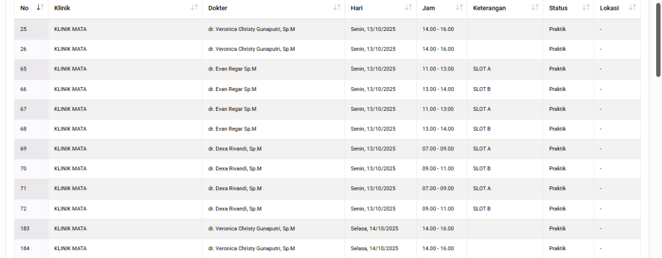The width and height of the screenshot is (662, 258).
Task: Click SLOT A in row 71
Action: (482, 189)
